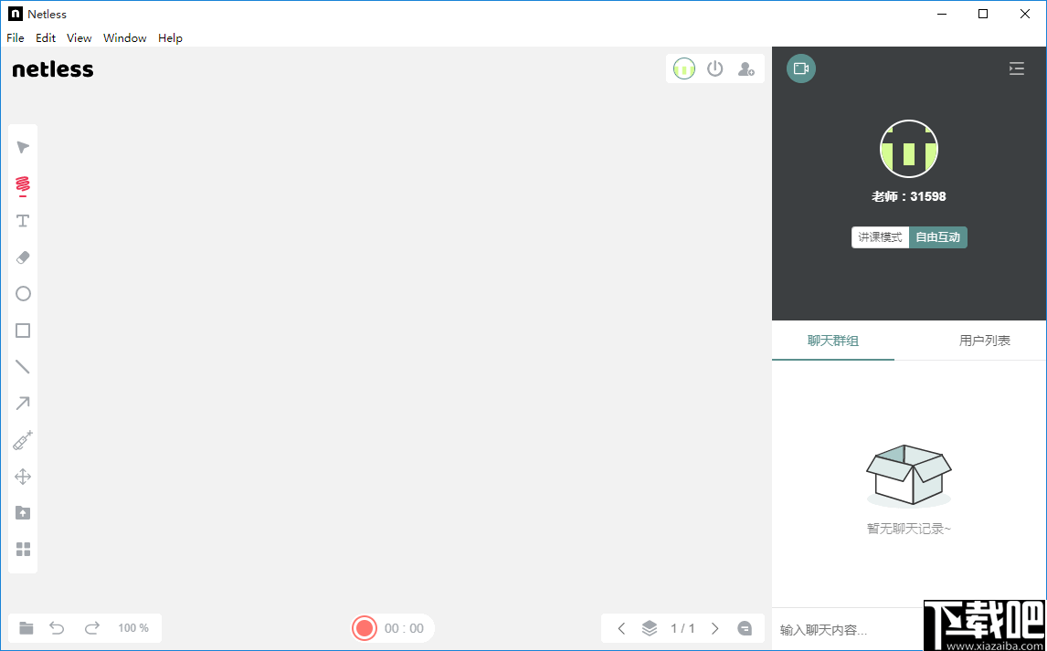Click the 老师：31598 teacher name label
Image resolution: width=1047 pixels, height=651 pixels.
pyautogui.click(x=909, y=197)
